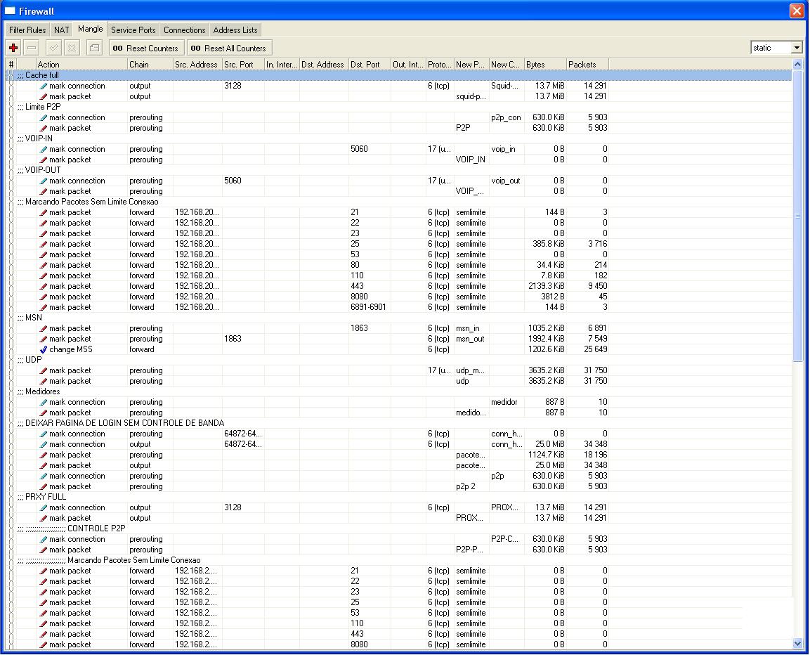The image size is (810, 655).
Task: Click the # column header
Action: click(11, 64)
